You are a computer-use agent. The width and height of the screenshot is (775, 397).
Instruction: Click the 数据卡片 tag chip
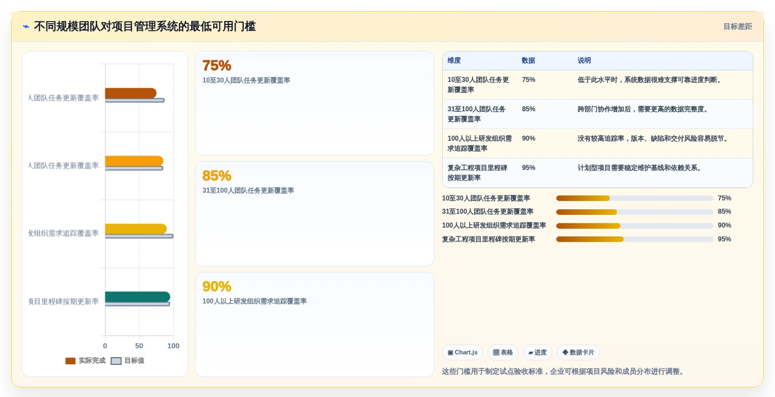pos(578,353)
